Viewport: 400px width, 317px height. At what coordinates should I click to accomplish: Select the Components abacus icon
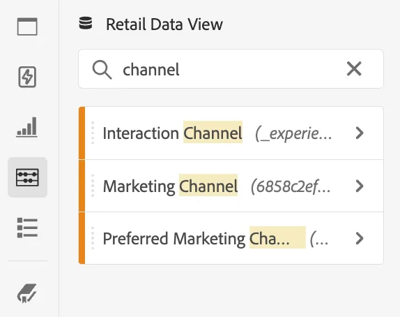click(27, 177)
